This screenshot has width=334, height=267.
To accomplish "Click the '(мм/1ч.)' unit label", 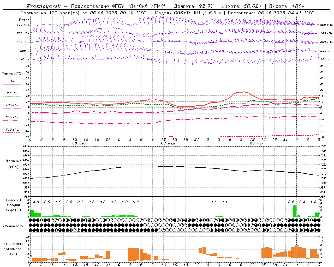I will 14,210.
